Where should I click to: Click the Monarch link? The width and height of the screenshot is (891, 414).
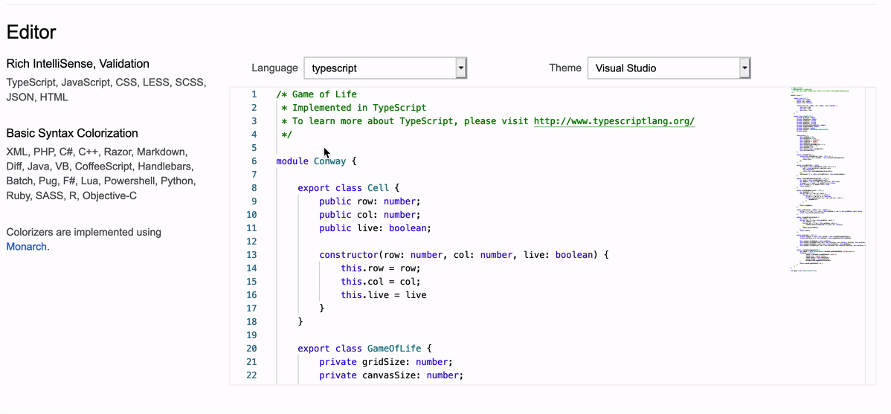click(26, 247)
